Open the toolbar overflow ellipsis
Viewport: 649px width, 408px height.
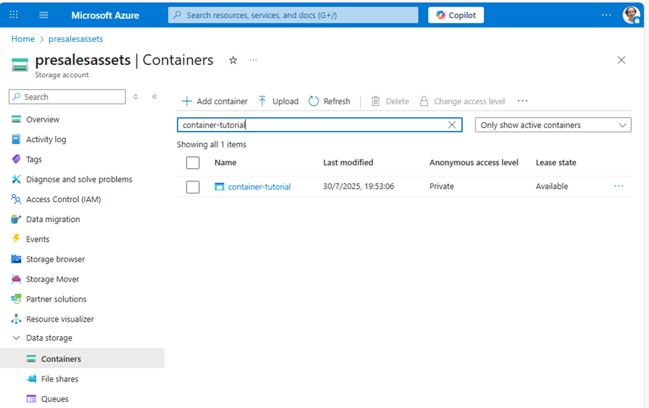click(x=523, y=101)
